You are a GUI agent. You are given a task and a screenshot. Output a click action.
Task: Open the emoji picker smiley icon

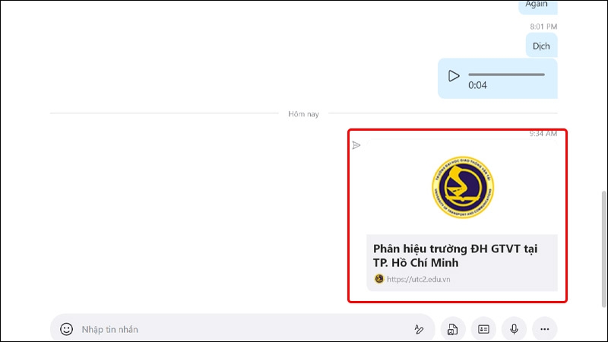(x=66, y=329)
